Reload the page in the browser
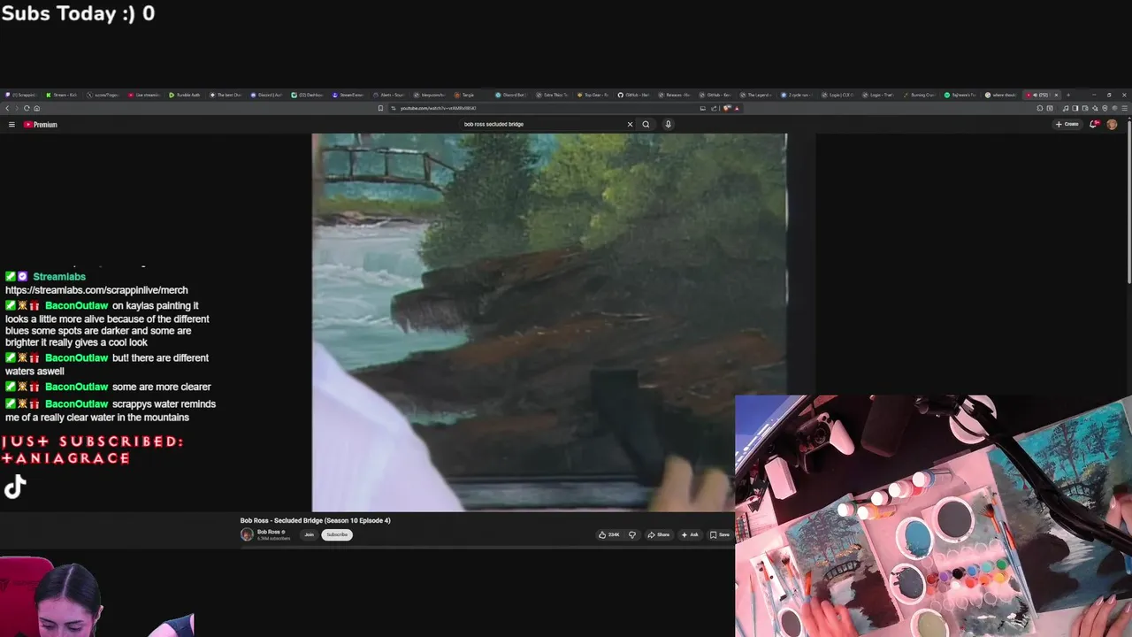Screen dimensions: 1132x637 [x=27, y=108]
